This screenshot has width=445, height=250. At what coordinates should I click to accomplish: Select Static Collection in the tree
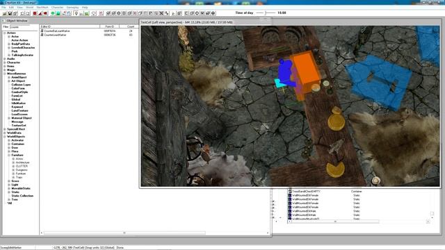(x=22, y=196)
